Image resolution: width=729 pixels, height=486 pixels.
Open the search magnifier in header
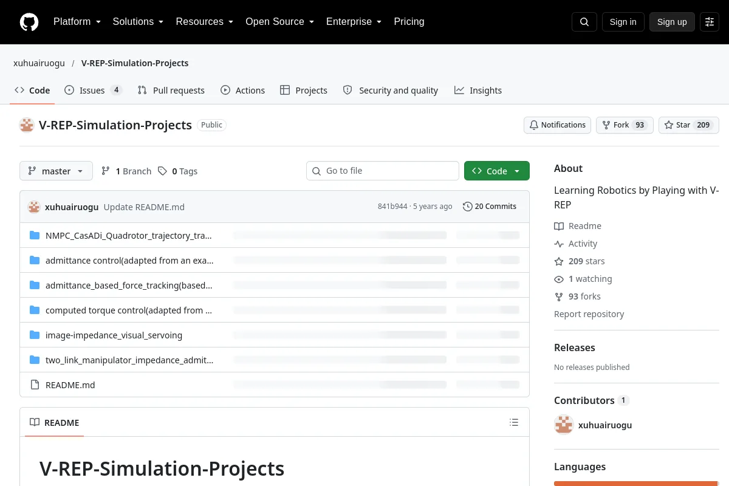pyautogui.click(x=584, y=22)
